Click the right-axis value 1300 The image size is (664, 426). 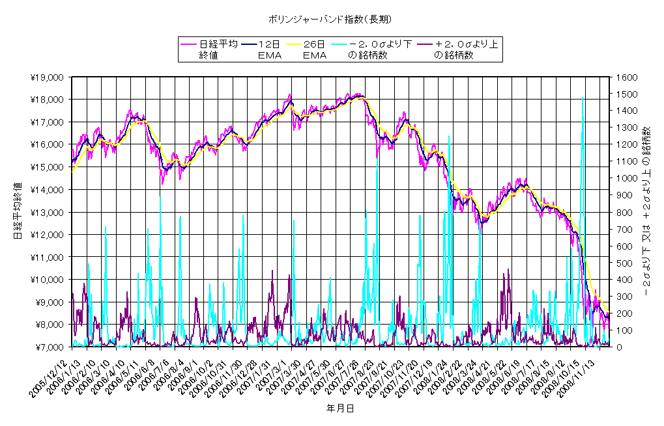[x=627, y=127]
